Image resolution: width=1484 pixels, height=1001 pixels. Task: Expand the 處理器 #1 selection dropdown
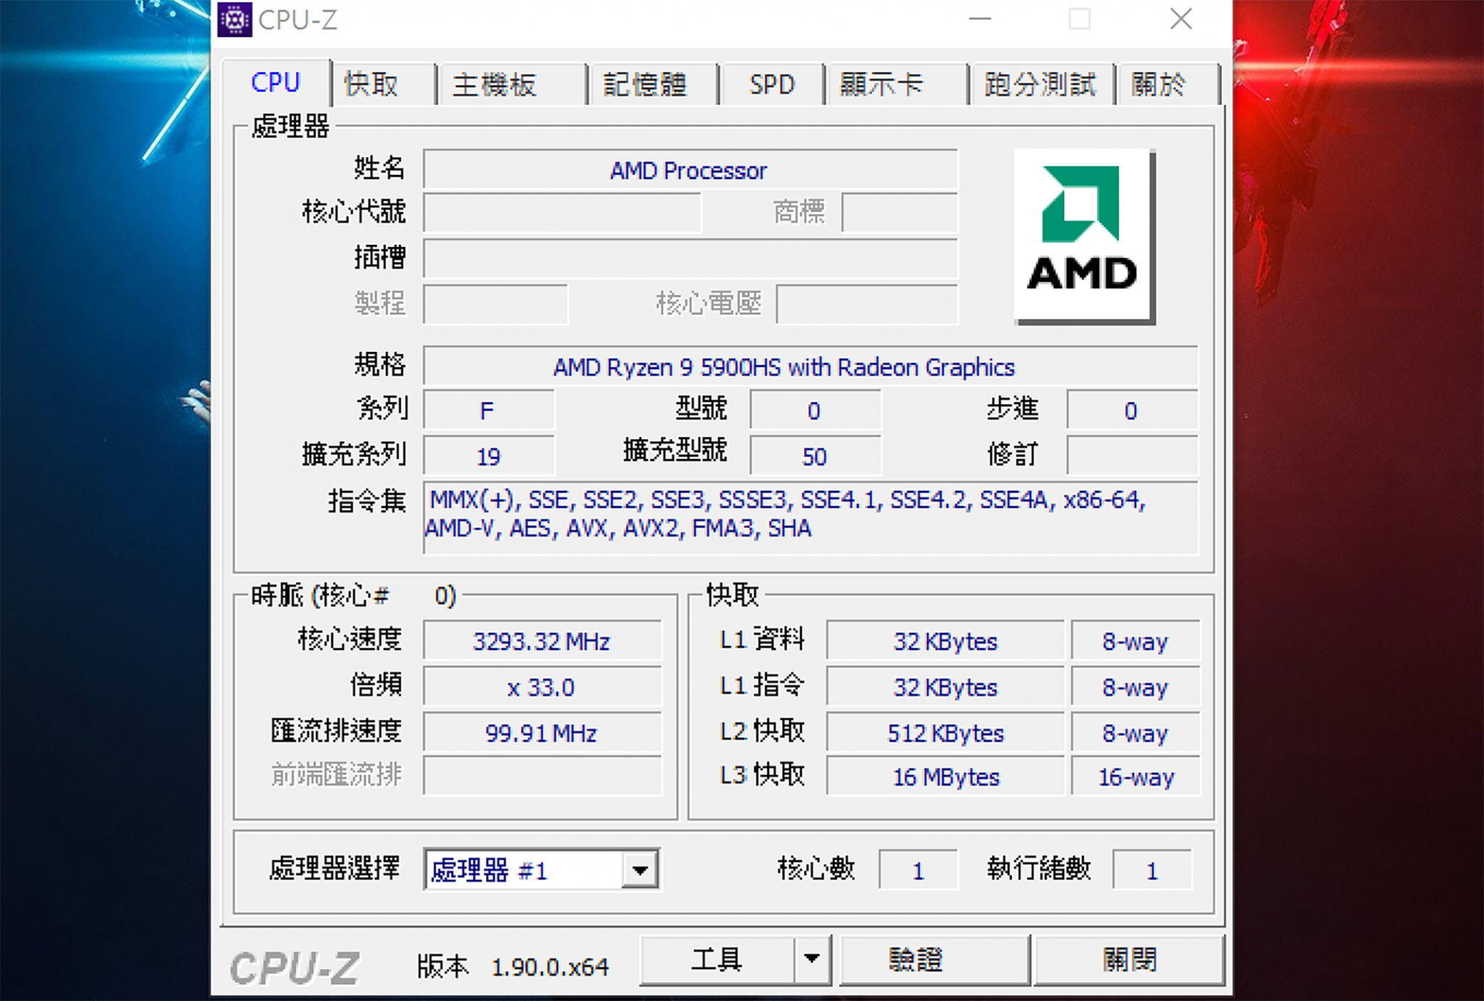(x=640, y=869)
